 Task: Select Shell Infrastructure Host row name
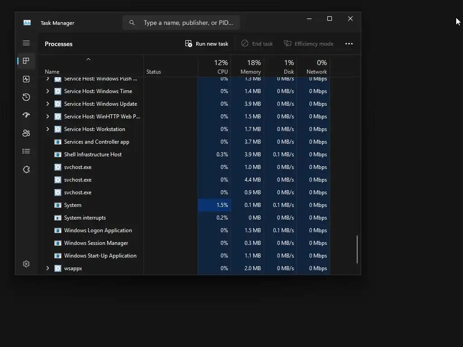pos(93,155)
